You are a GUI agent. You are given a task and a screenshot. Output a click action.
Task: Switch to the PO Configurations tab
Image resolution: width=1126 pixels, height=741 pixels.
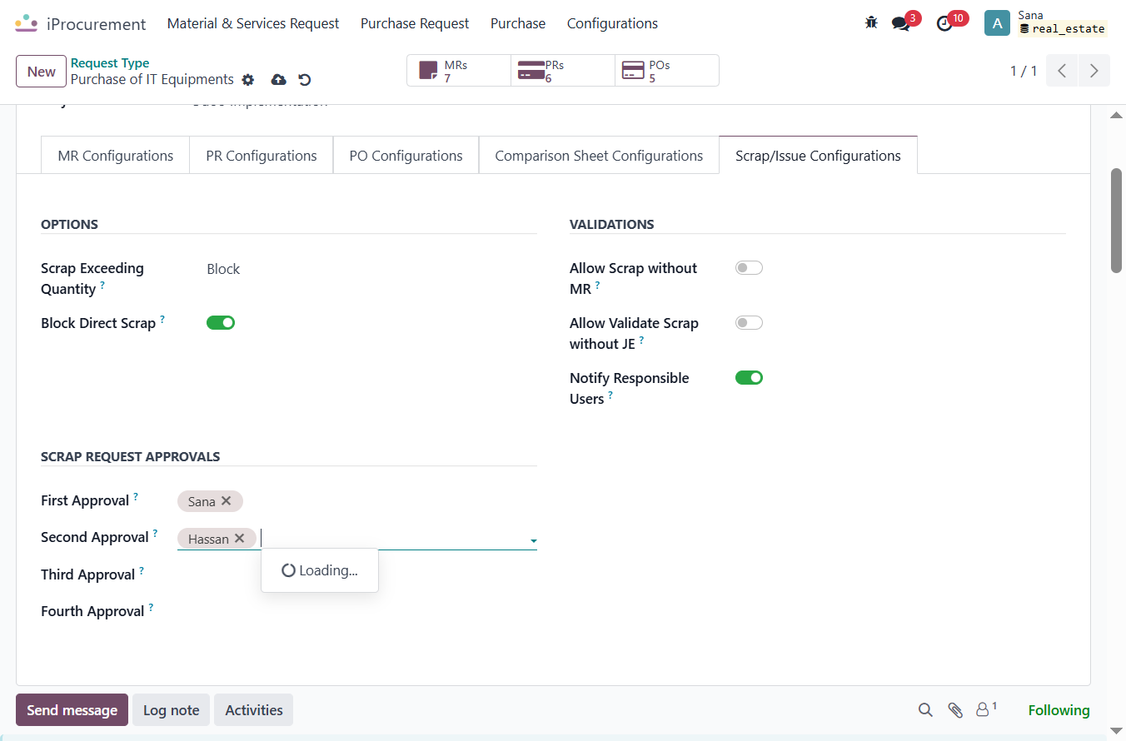pyautogui.click(x=406, y=156)
